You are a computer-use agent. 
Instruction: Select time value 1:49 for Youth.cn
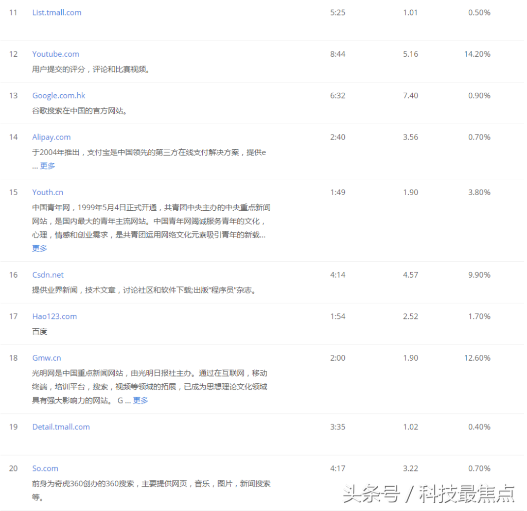click(338, 192)
